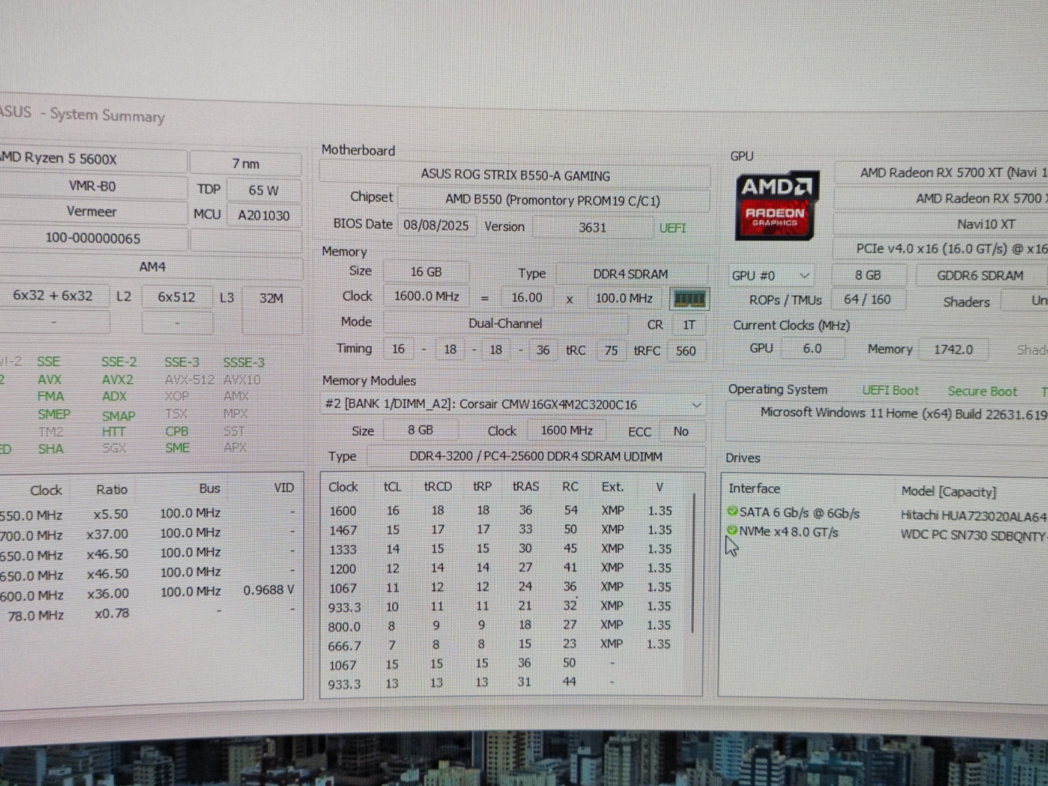Image resolution: width=1048 pixels, height=786 pixels.
Task: Click the MCU A201030 field
Action: click(x=264, y=215)
